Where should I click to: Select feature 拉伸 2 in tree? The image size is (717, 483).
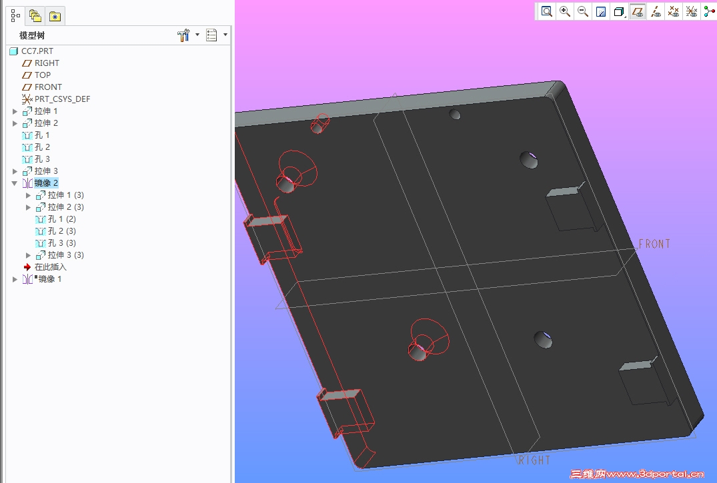[46, 123]
